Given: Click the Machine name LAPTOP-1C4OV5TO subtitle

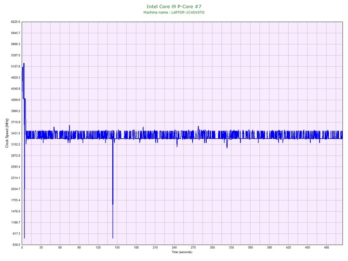Looking at the screenshot, I should [x=174, y=12].
